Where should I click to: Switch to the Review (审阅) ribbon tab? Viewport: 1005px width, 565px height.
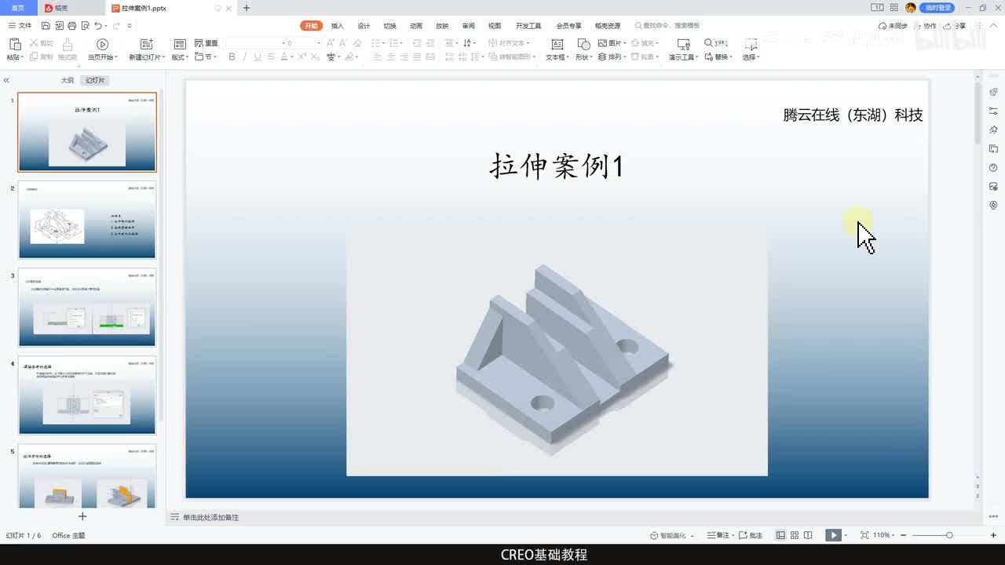click(469, 26)
